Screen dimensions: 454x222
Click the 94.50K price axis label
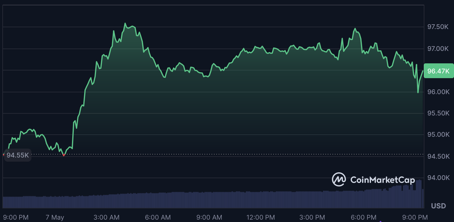pyautogui.click(x=438, y=156)
